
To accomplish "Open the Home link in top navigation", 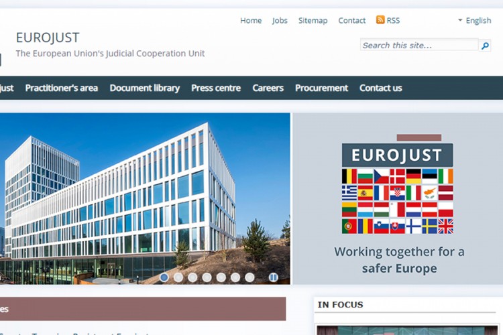I will coord(251,21).
